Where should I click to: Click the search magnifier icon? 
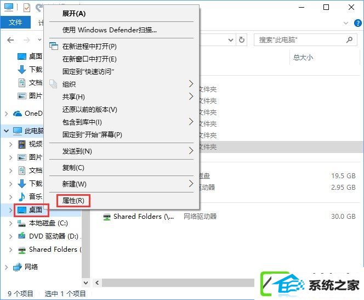pyautogui.click(x=349, y=40)
